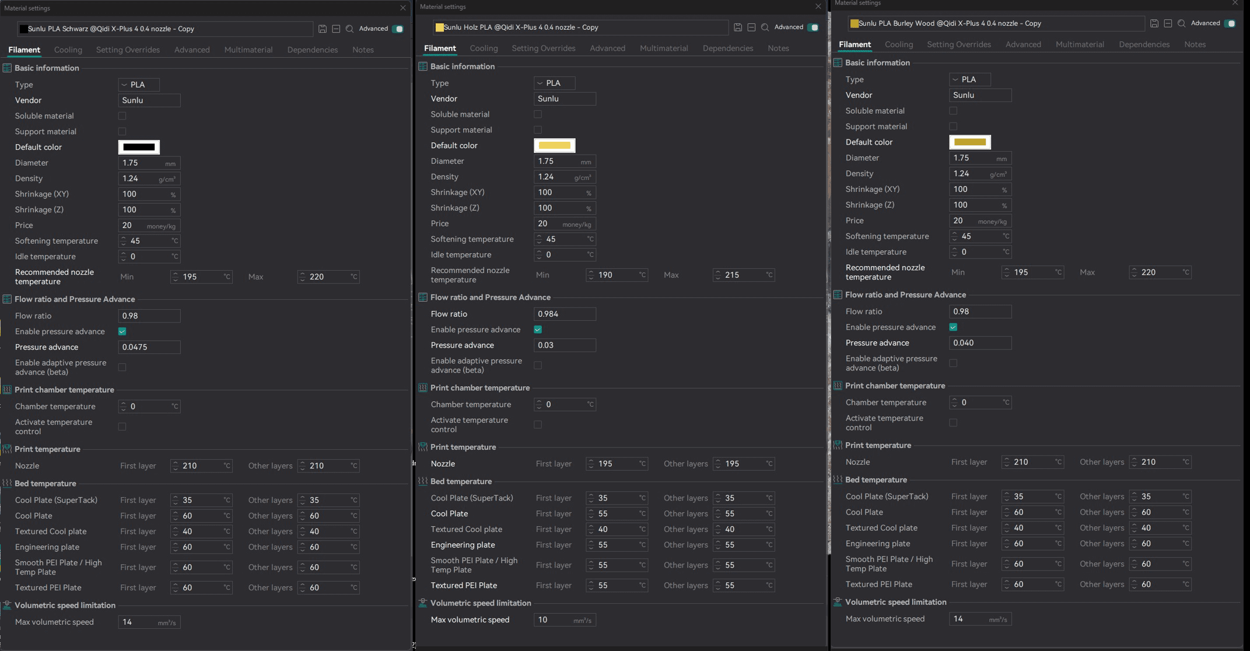Image resolution: width=1250 pixels, height=651 pixels.
Task: Open the PLA Type dropdown in the Burley Wood window
Action: click(x=969, y=79)
